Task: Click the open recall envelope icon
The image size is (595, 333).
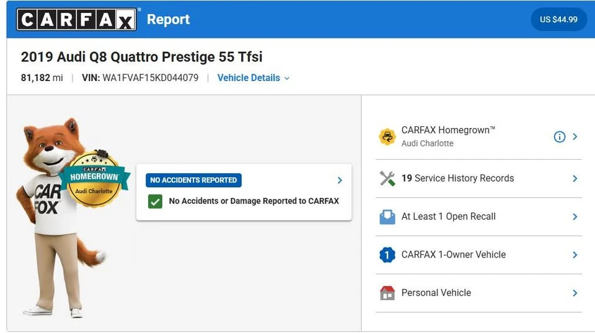Action: pyautogui.click(x=387, y=217)
